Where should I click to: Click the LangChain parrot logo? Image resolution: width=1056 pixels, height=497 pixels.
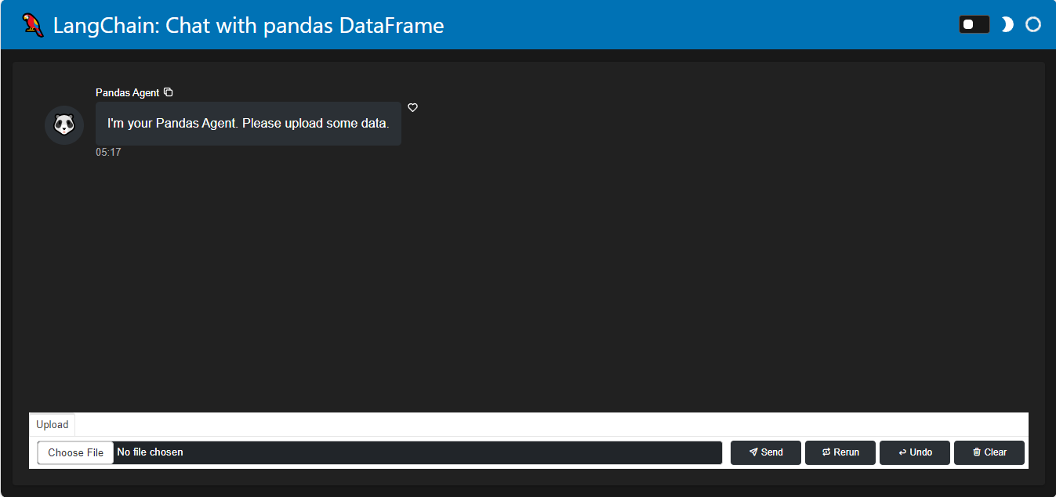(31, 24)
